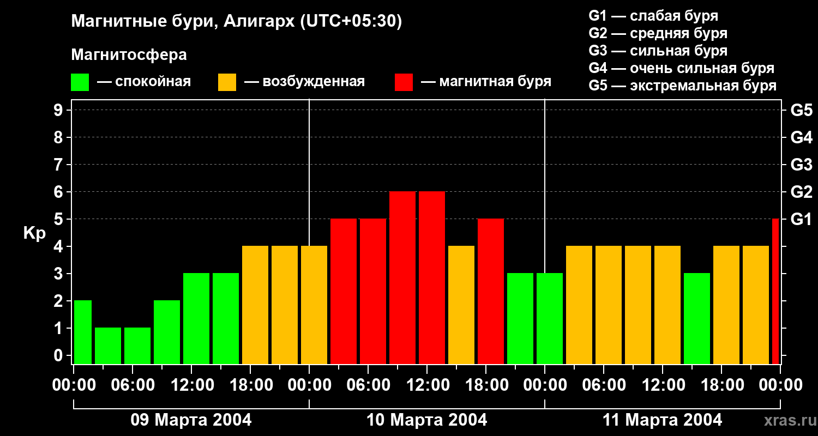Viewport: 818px width, 436px height.
Task: Click the 'G4 — очень сильная буря' legend line
Action: point(682,68)
